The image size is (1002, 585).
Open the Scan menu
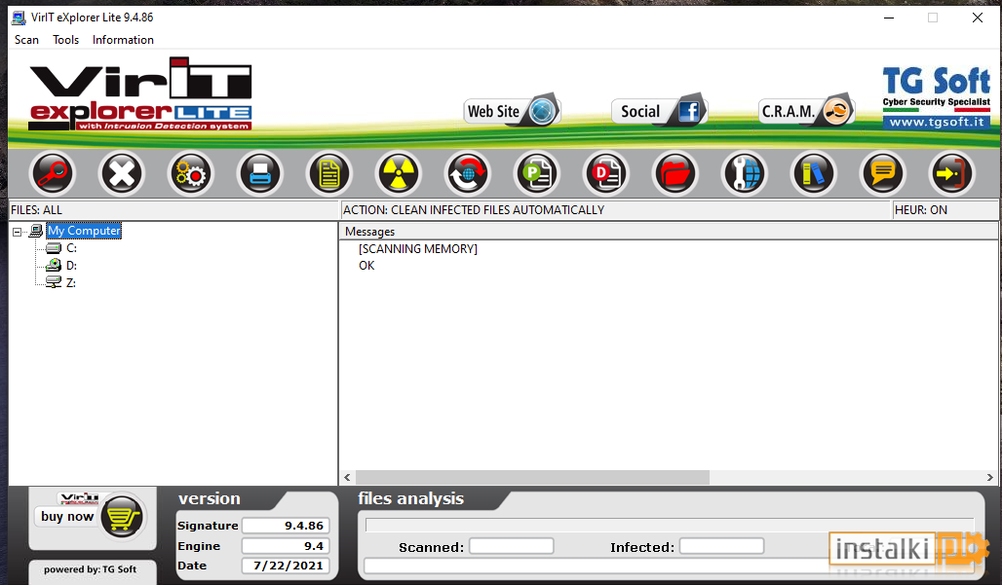pyautogui.click(x=27, y=40)
